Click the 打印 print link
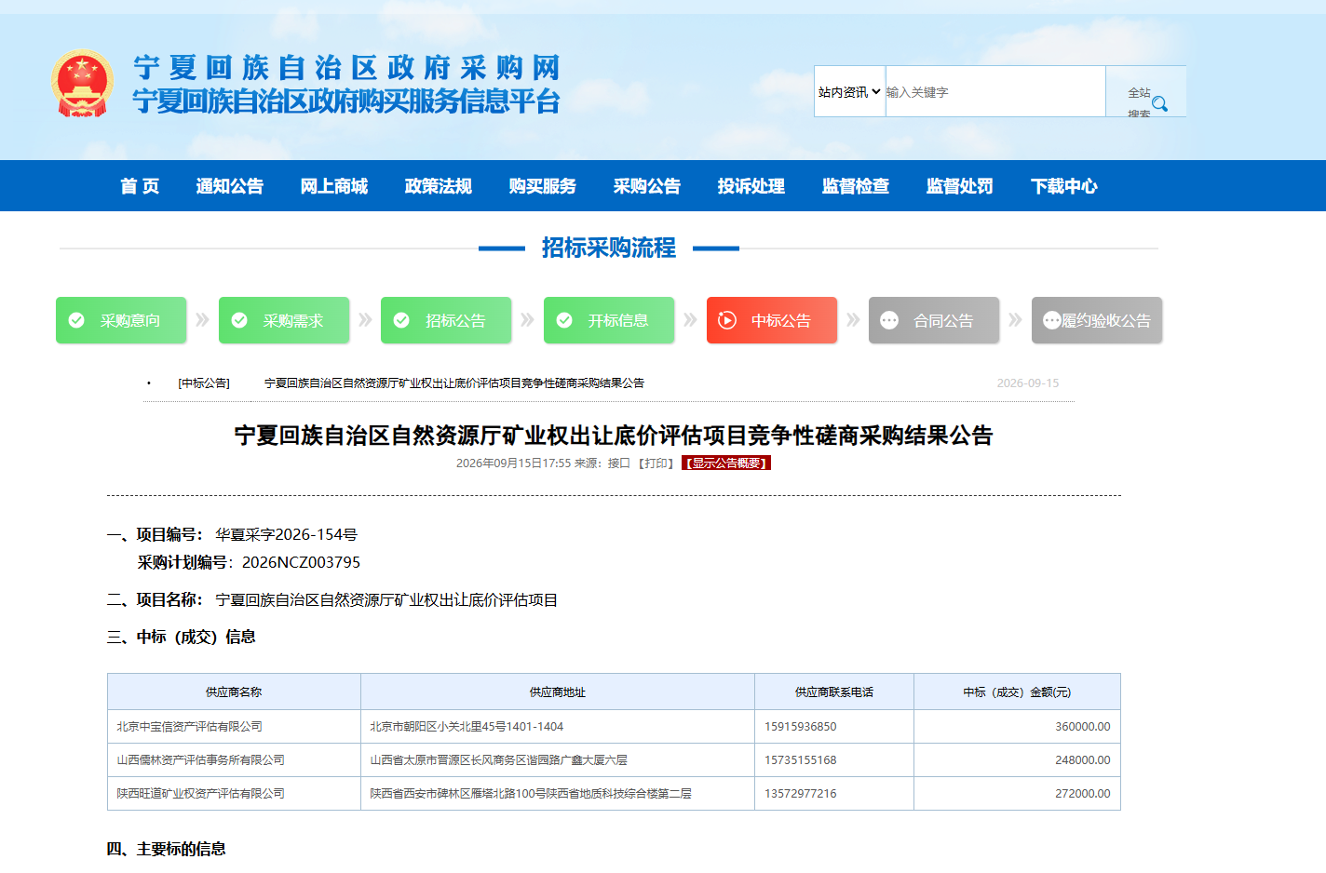 656,463
